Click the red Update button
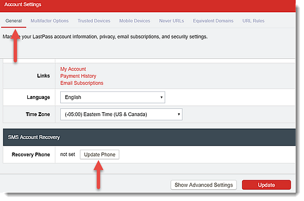This screenshot has height=201, width=304. click(x=267, y=185)
